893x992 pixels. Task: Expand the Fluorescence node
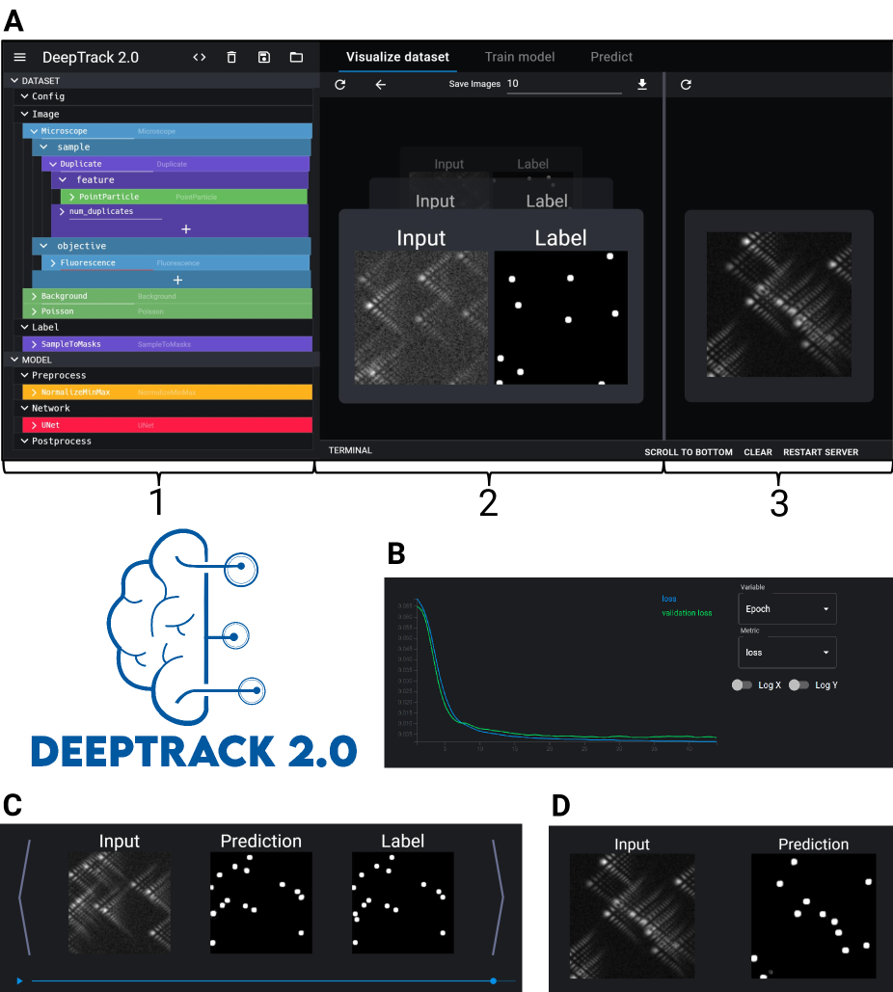point(53,262)
